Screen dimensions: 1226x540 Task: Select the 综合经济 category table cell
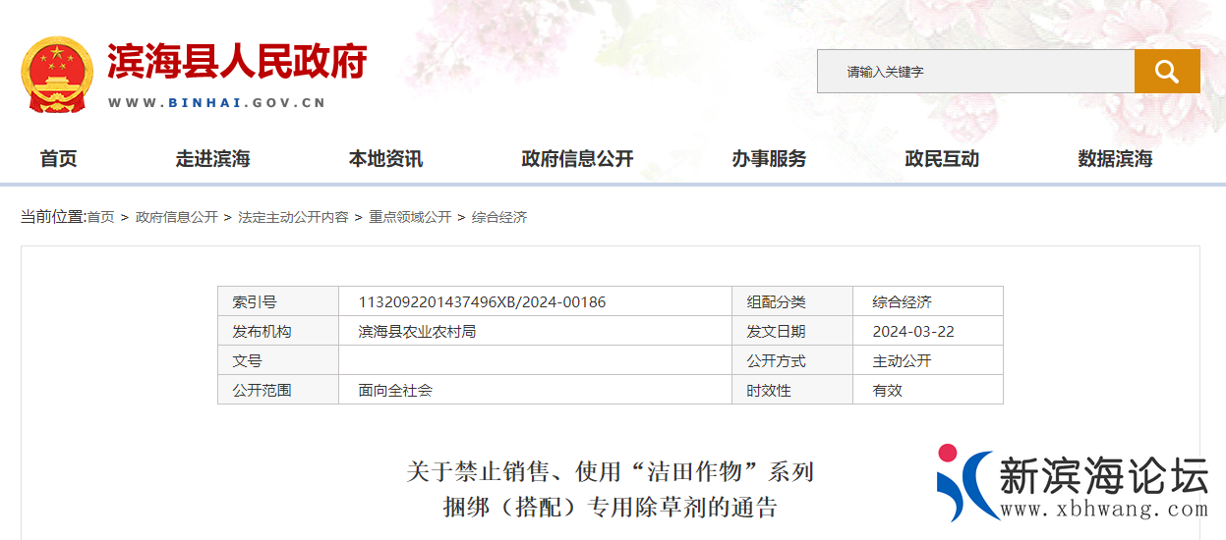pyautogui.click(x=928, y=301)
